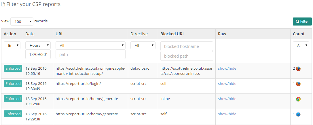The image size is (313, 125).
Task: Toggle show/hide for the inline script-src report
Action: 227,99
